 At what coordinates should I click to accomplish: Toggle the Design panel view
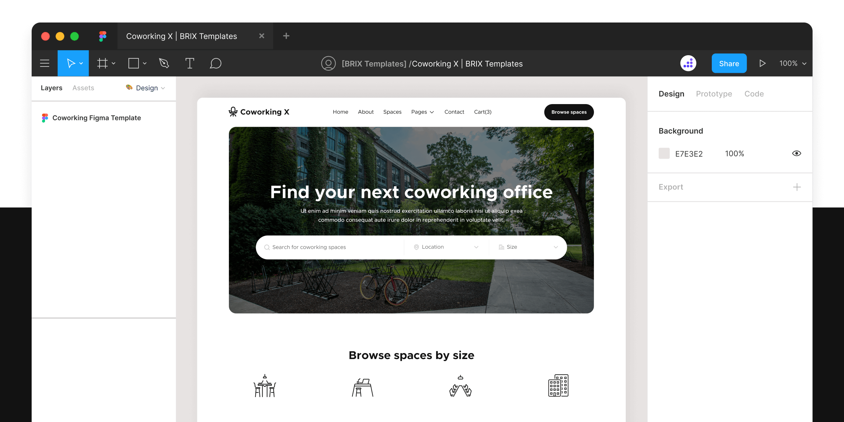coord(672,93)
